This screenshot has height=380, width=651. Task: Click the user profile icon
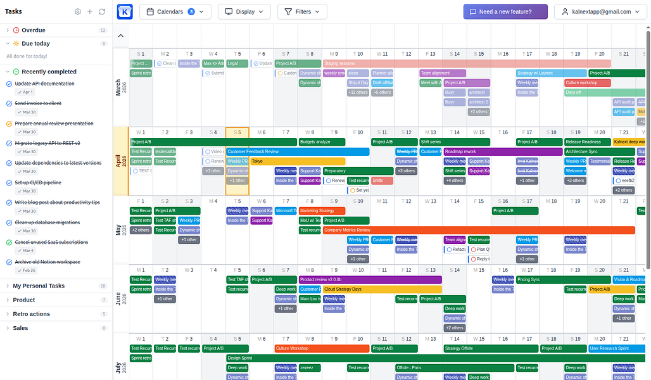pos(565,11)
